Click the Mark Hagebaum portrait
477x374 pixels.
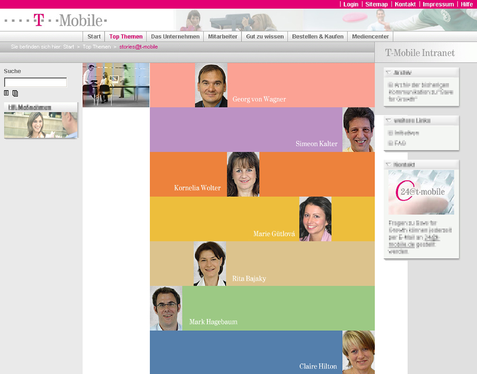click(166, 308)
